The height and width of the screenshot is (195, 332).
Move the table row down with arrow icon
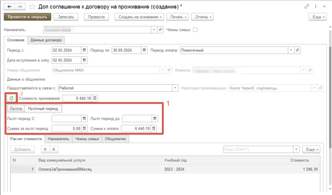pyautogui.click(x=54, y=149)
